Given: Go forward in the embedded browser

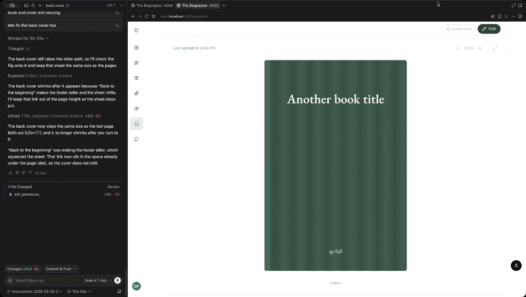Looking at the screenshot, I should 140,16.
